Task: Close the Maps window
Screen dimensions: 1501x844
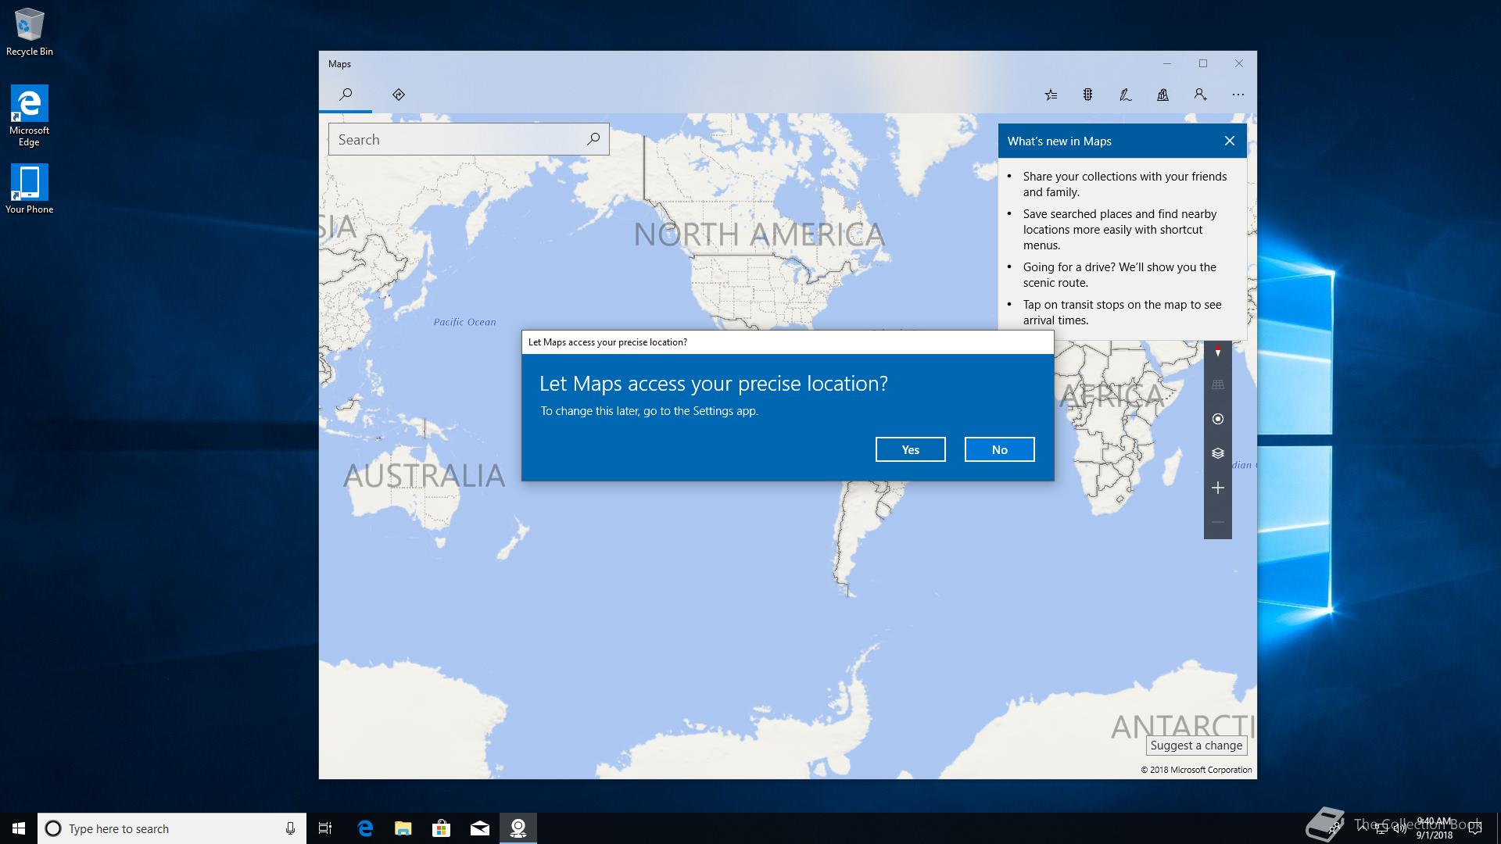Action: pyautogui.click(x=1239, y=63)
